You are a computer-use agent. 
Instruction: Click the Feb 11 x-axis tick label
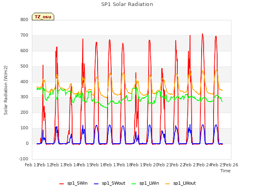coord(31,165)
